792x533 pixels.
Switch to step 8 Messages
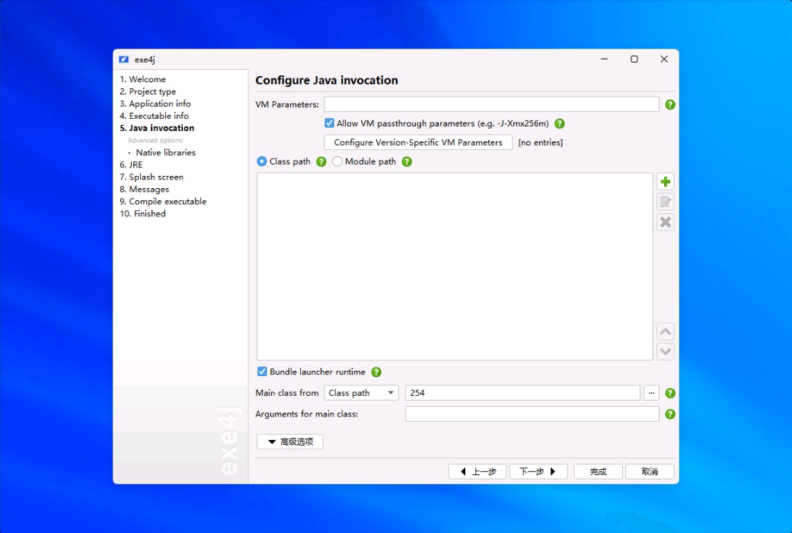[145, 190]
